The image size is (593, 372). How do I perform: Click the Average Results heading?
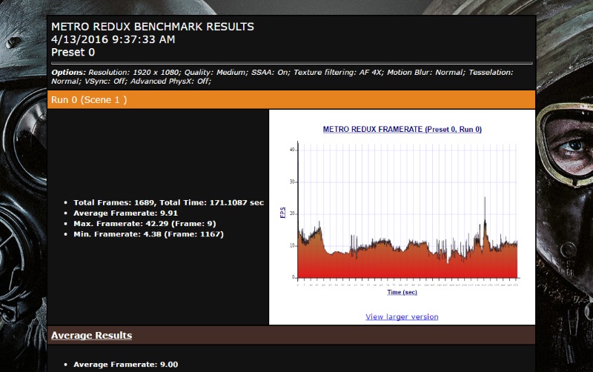tap(91, 336)
